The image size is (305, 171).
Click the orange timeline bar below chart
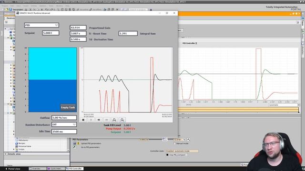238,110
